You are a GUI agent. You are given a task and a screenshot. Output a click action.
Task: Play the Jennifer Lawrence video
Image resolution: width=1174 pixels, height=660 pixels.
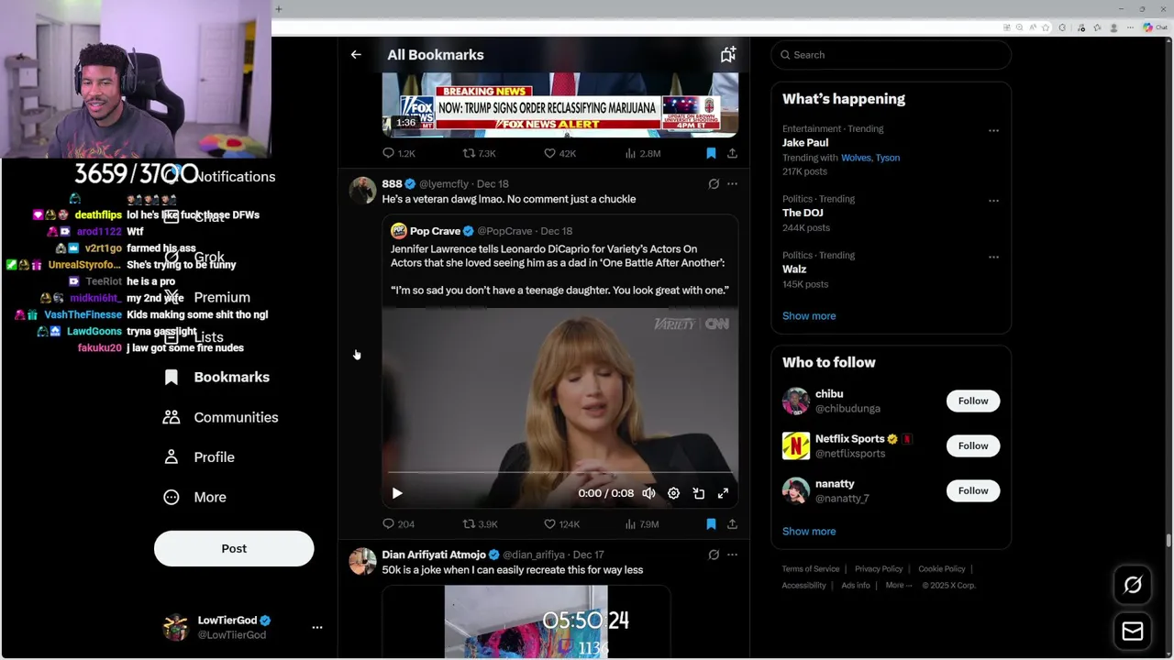point(397,493)
